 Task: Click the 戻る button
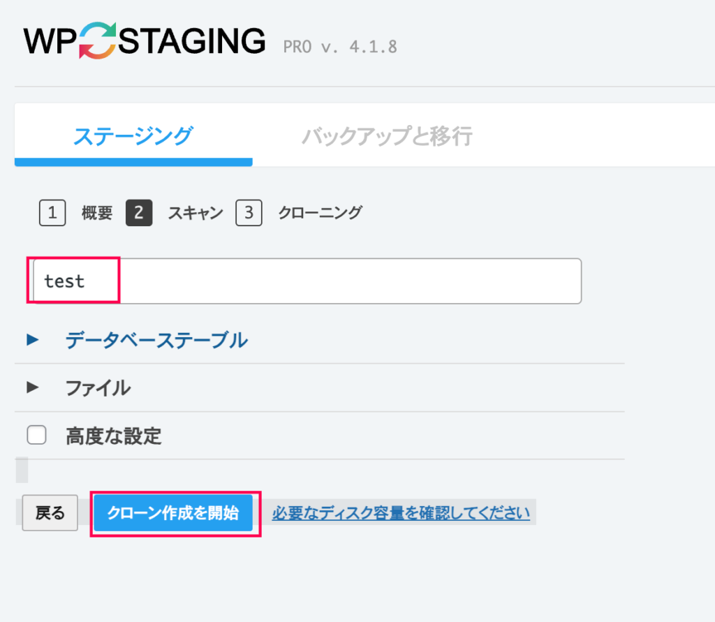click(x=50, y=513)
